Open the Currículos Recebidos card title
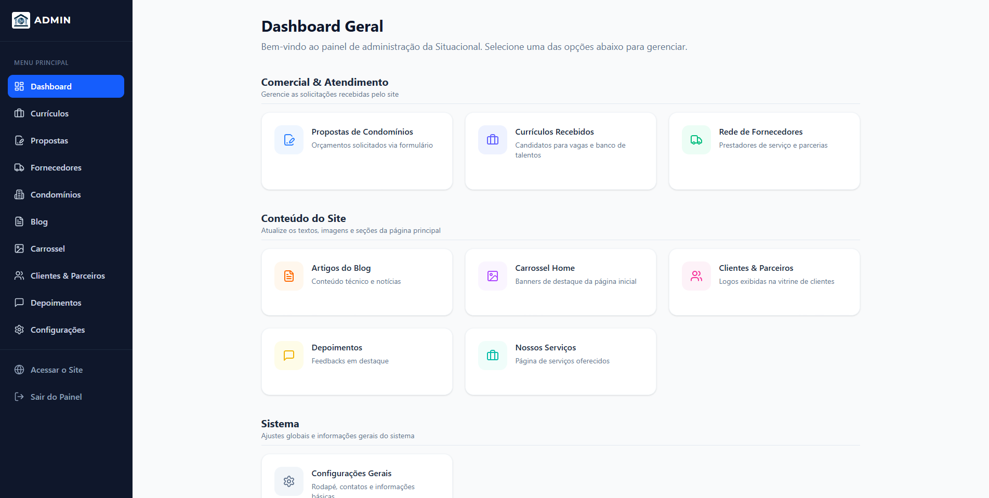989x498 pixels. click(x=555, y=132)
